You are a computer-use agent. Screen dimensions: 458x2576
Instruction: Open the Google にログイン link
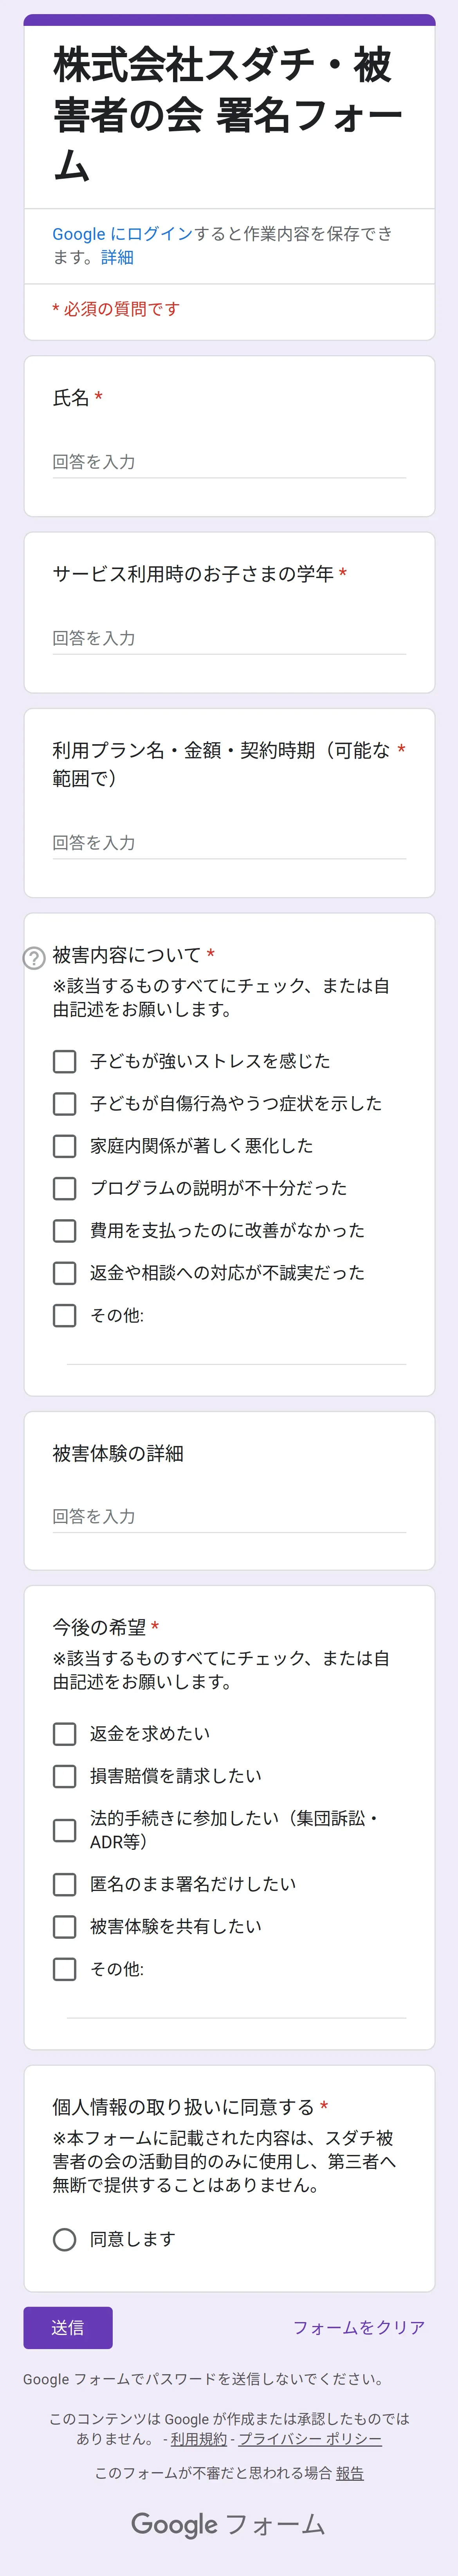(x=122, y=234)
